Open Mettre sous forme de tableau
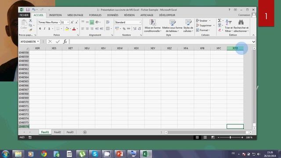Viewport: 281px width, 158px height. pyautogui.click(x=172, y=26)
